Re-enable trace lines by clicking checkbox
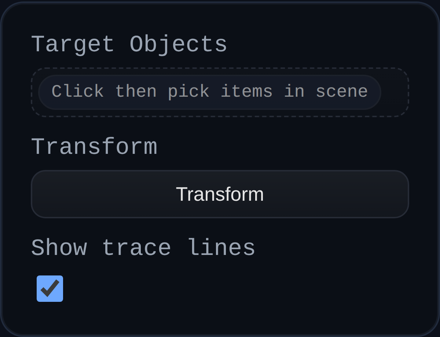 (50, 289)
